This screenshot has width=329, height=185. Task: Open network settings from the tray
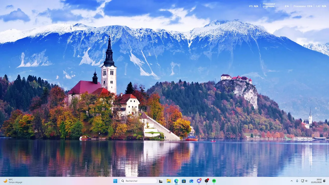(303, 181)
